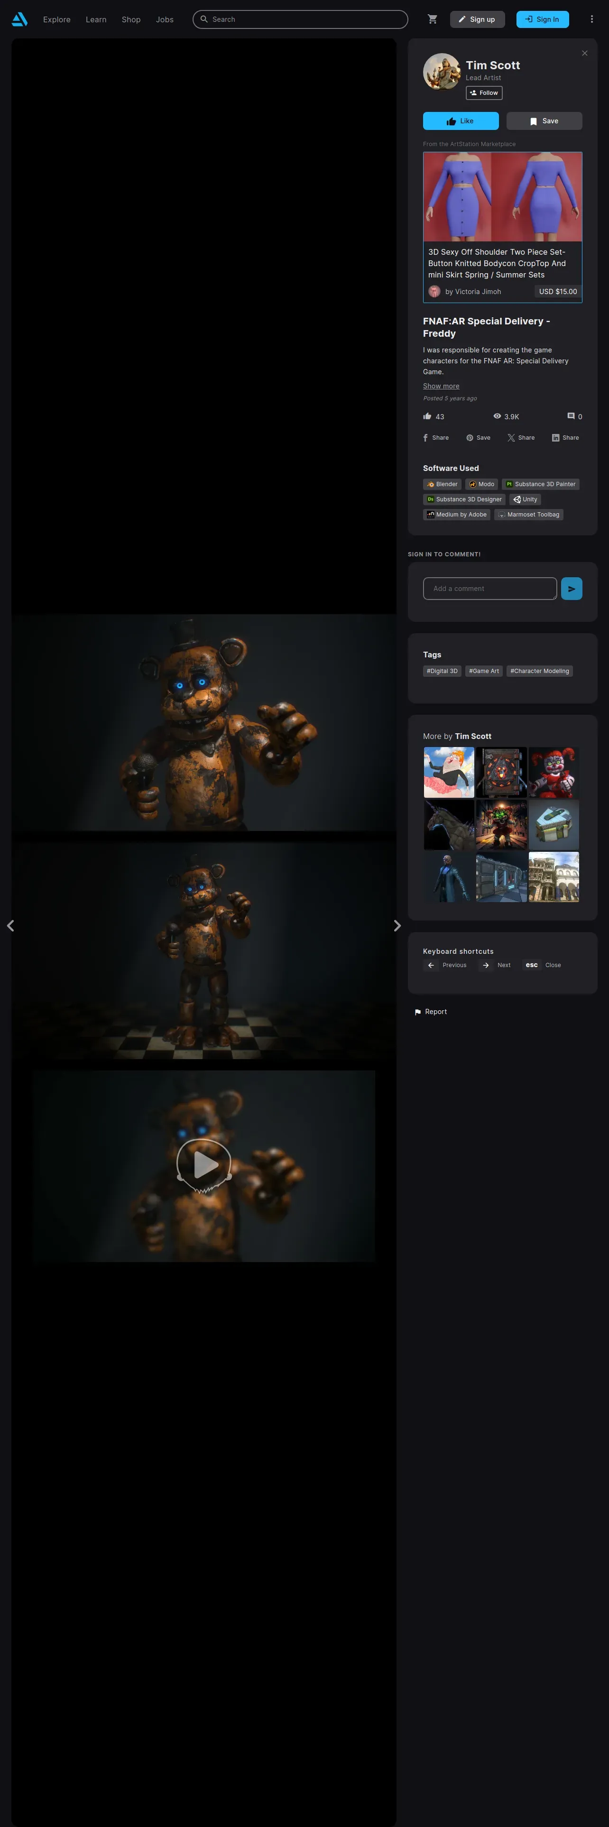Screen dimensions: 609x1827
Task: Focus the Search field
Action: [301, 19]
